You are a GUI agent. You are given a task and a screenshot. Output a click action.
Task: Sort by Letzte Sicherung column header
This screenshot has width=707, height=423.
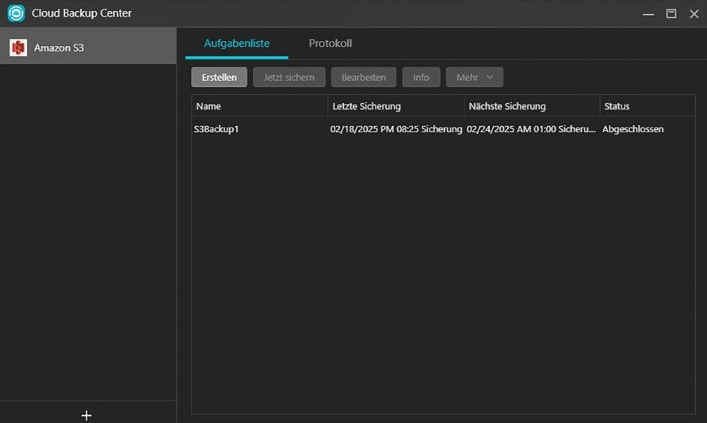tap(396, 106)
